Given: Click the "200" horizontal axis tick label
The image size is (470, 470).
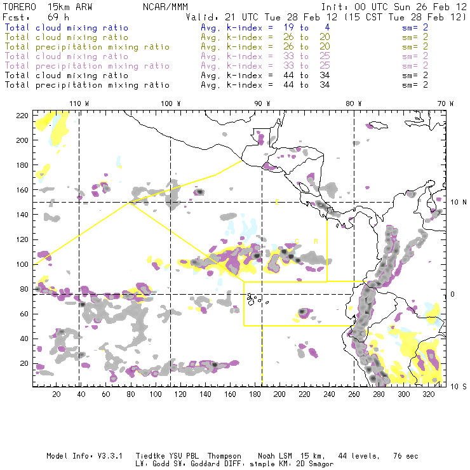Looking at the screenshot, I should tap(279, 394).
